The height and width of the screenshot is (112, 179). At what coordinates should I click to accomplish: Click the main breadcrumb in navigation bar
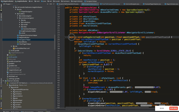coord(37,1)
